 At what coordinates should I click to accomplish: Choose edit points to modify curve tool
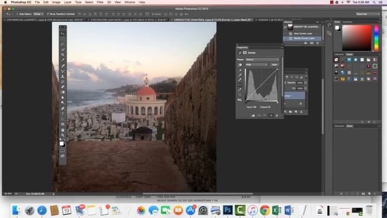239,85
